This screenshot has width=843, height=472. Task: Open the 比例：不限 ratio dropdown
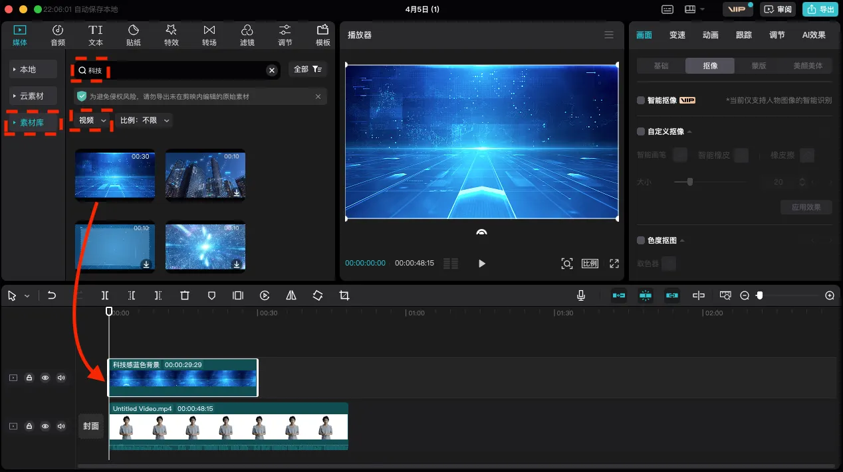pyautogui.click(x=144, y=120)
